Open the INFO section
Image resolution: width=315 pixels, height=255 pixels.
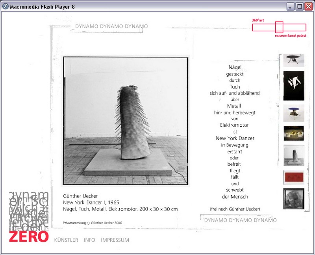coord(89,240)
